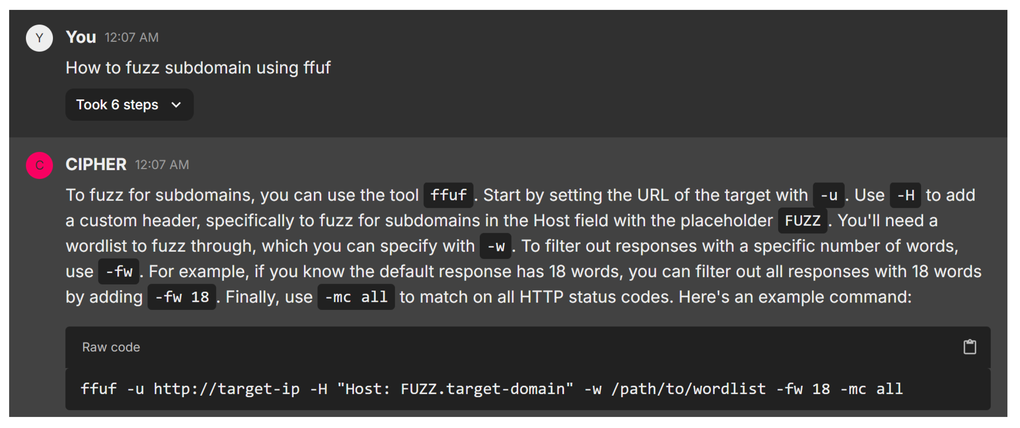Click the CIPHER sender name

tap(96, 164)
